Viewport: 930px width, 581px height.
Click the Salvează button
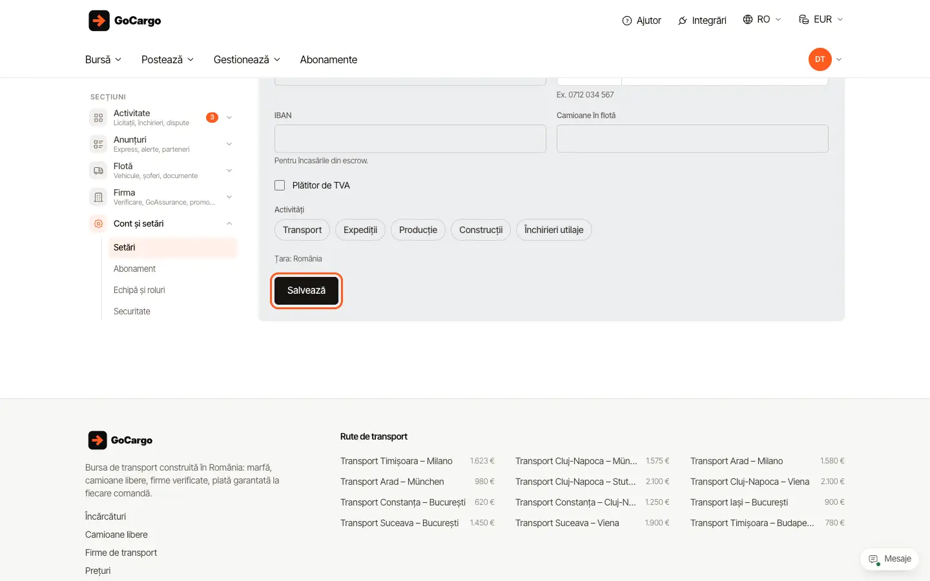tap(306, 290)
